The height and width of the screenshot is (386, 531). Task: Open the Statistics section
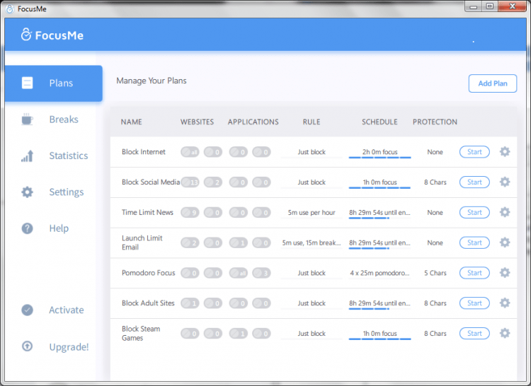tap(69, 156)
